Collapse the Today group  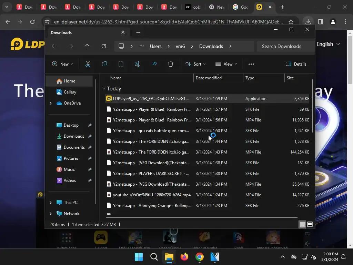click(x=104, y=89)
